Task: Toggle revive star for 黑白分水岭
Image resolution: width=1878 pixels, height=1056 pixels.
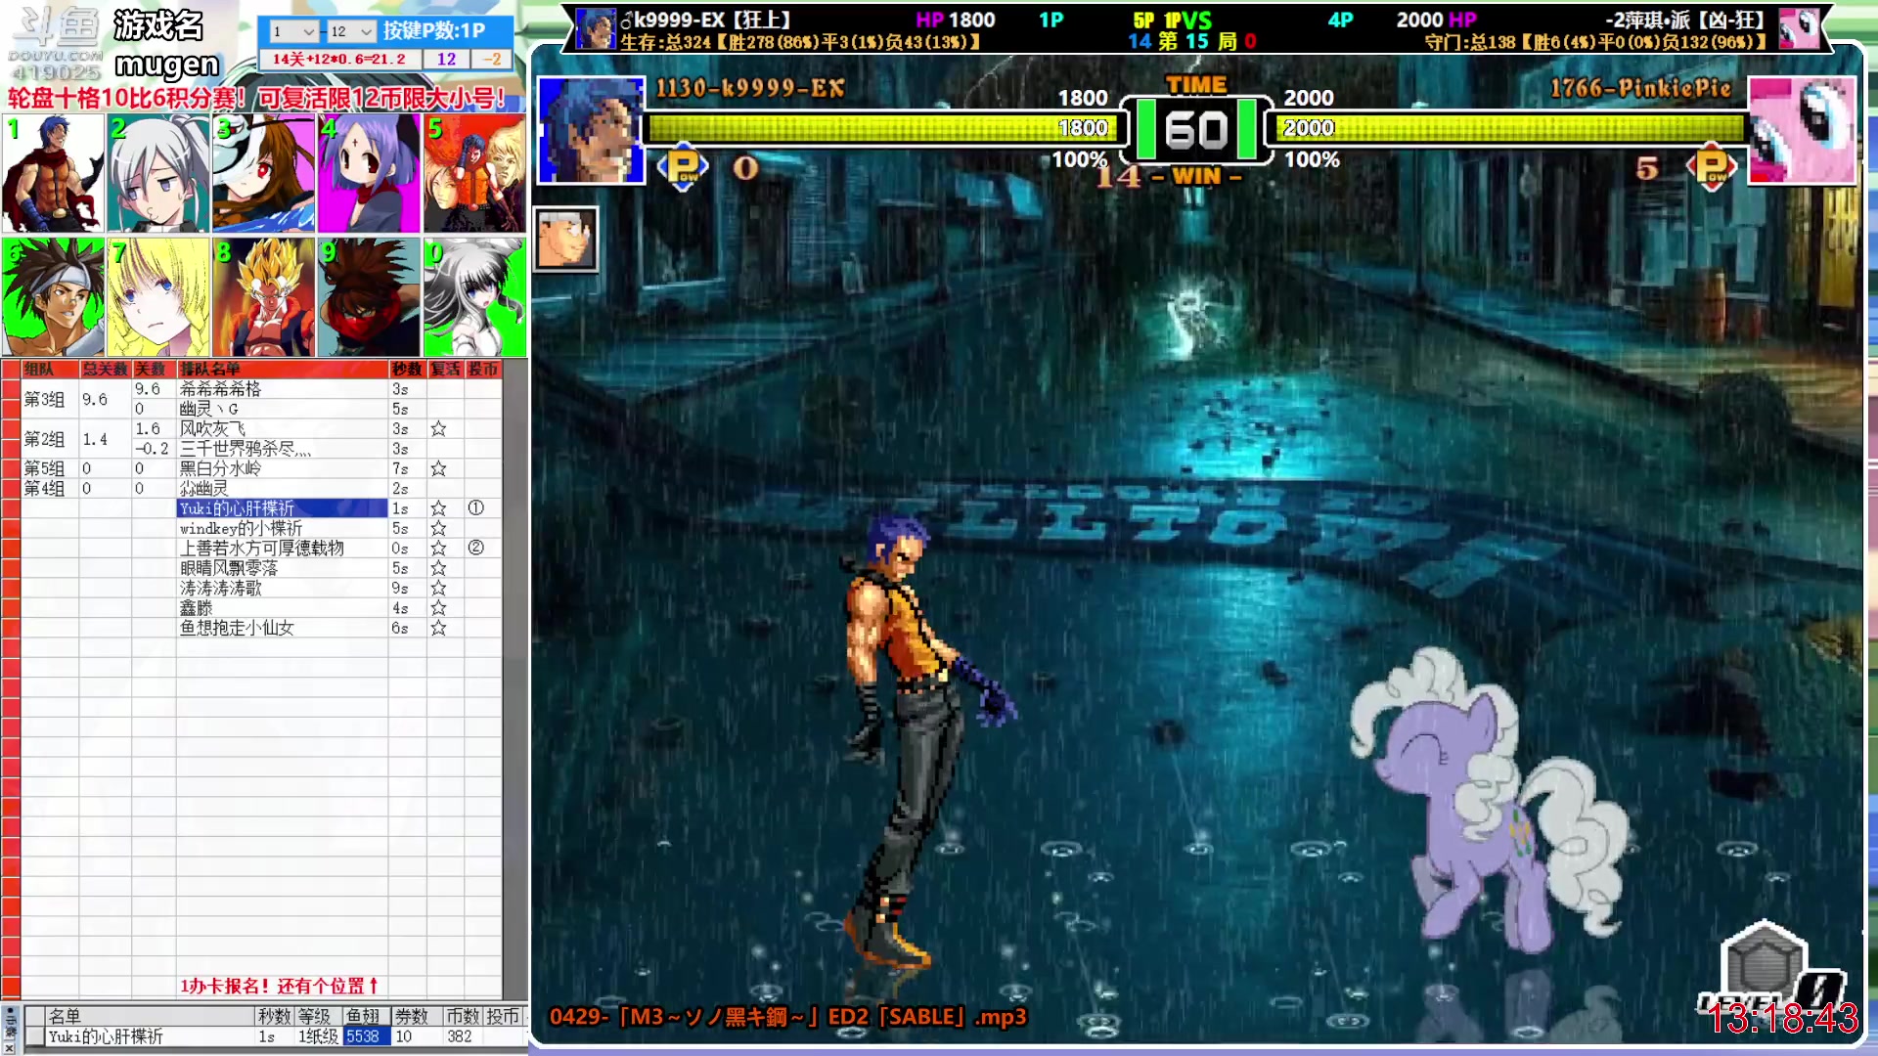Action: click(438, 468)
